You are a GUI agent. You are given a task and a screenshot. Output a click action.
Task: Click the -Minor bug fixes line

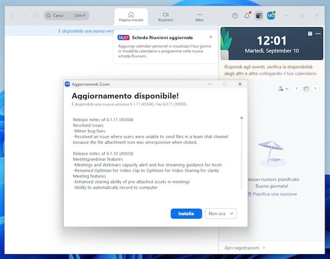(89, 131)
